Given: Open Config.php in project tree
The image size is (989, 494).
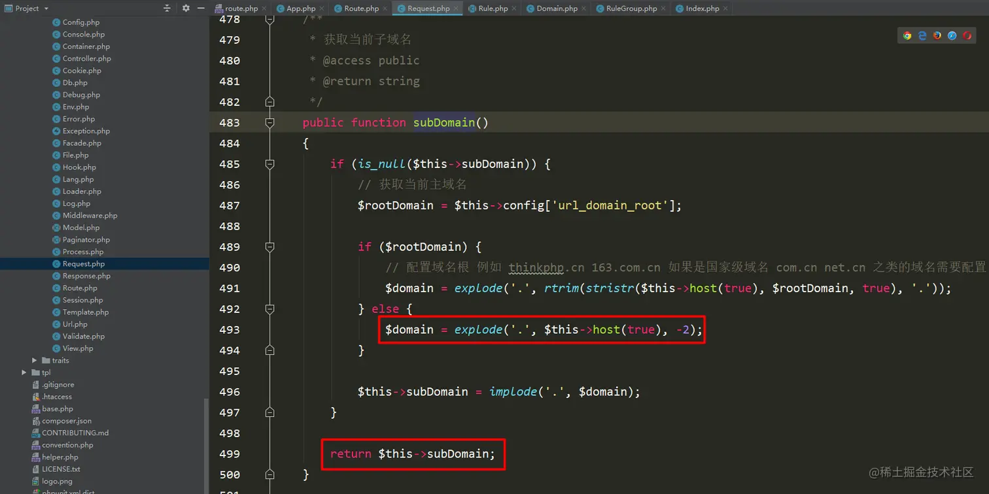Looking at the screenshot, I should pos(81,22).
